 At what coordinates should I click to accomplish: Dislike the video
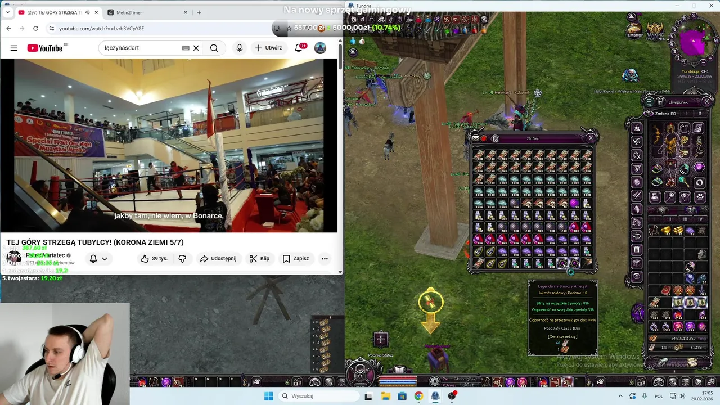[182, 259]
